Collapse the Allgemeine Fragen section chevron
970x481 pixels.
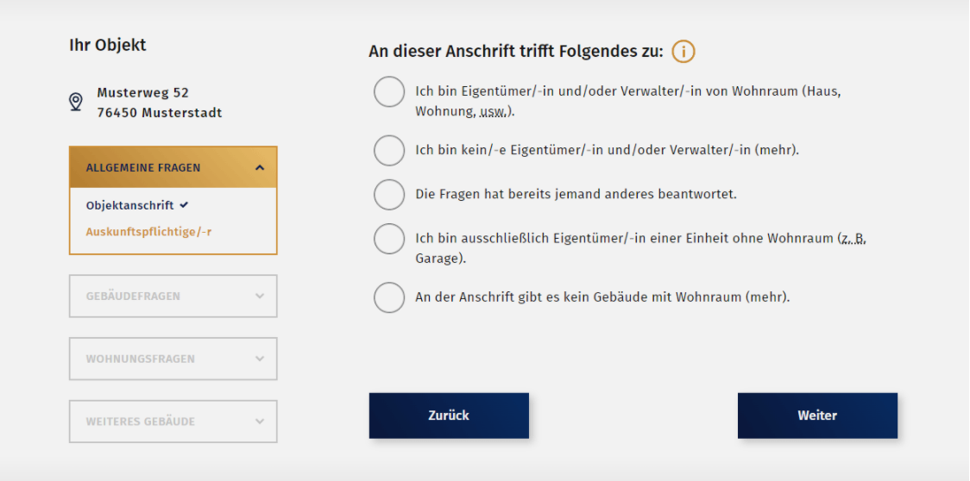(260, 168)
